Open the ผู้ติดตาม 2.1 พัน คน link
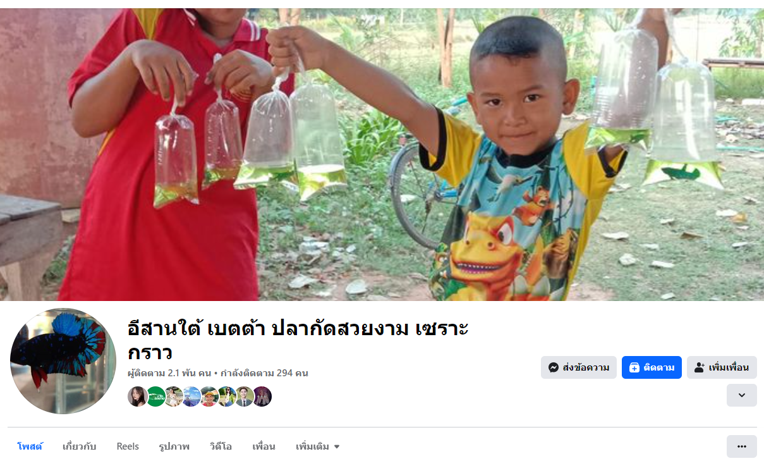The width and height of the screenshot is (764, 461). [169, 373]
